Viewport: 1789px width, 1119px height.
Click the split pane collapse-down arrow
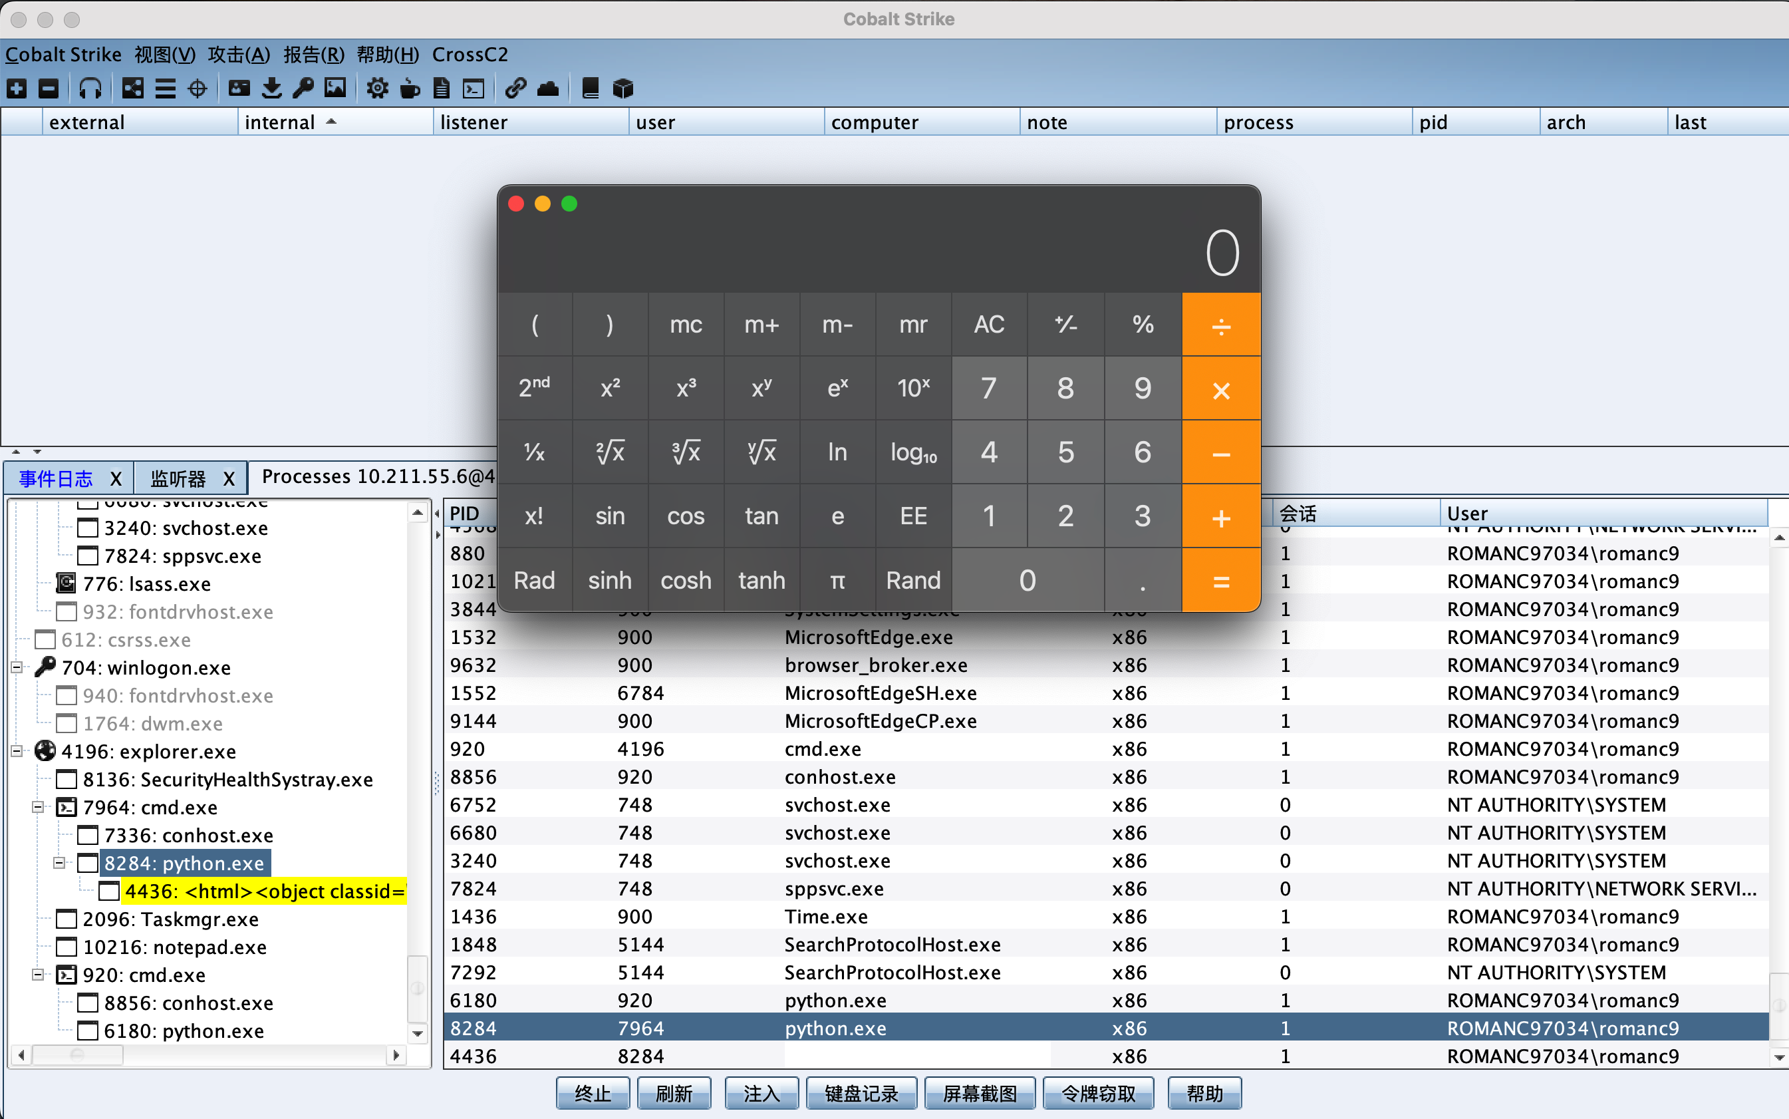37,452
